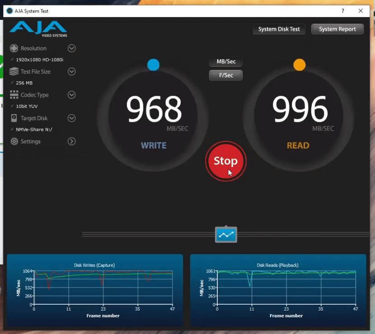Viewport: 375px width, 334px height.
Task: Open the System Report view
Action: tap(337, 29)
